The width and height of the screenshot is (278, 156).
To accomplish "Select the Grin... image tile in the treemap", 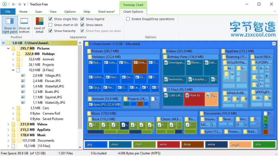I will point(140,67).
